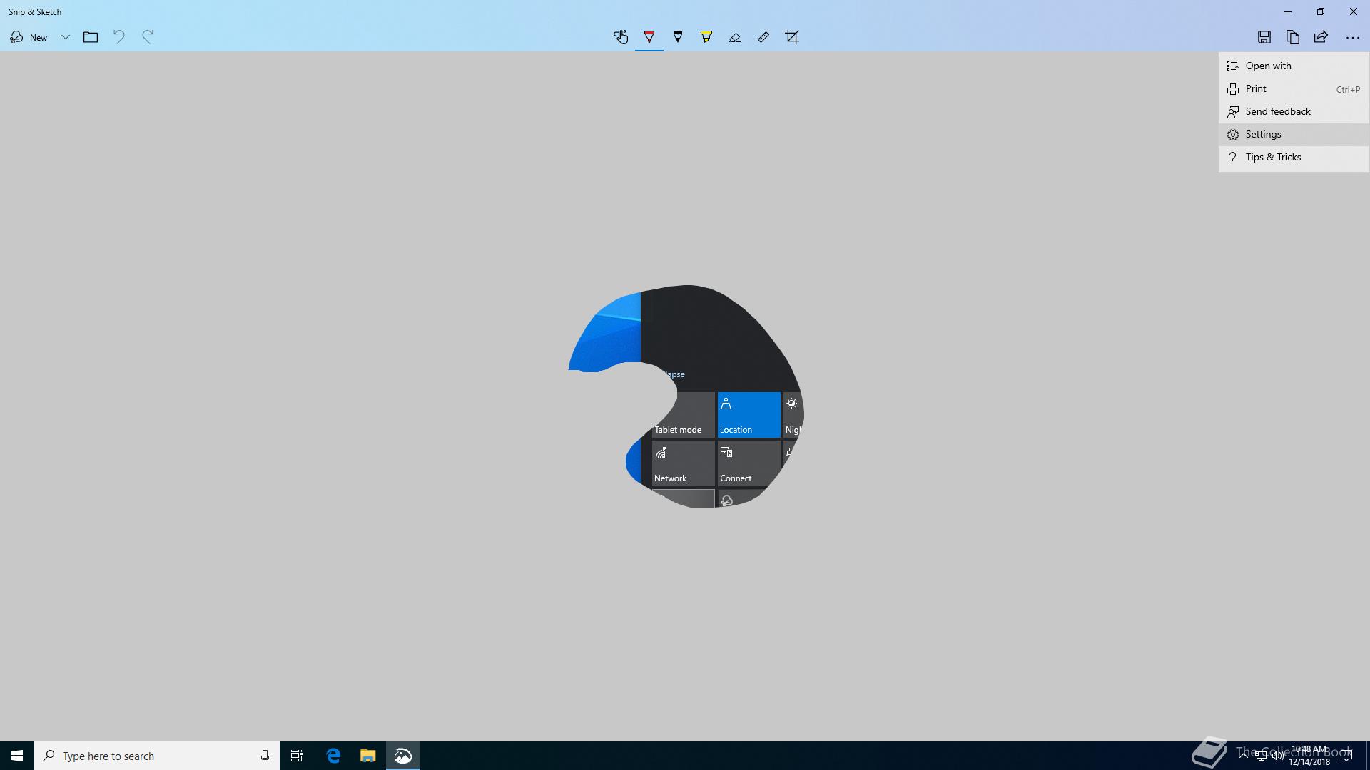This screenshot has height=770, width=1370.
Task: Open Tips & Tricks menu entry
Action: [x=1294, y=158]
